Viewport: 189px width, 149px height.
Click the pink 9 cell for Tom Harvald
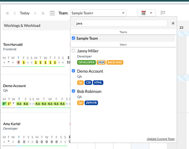point(19,62)
